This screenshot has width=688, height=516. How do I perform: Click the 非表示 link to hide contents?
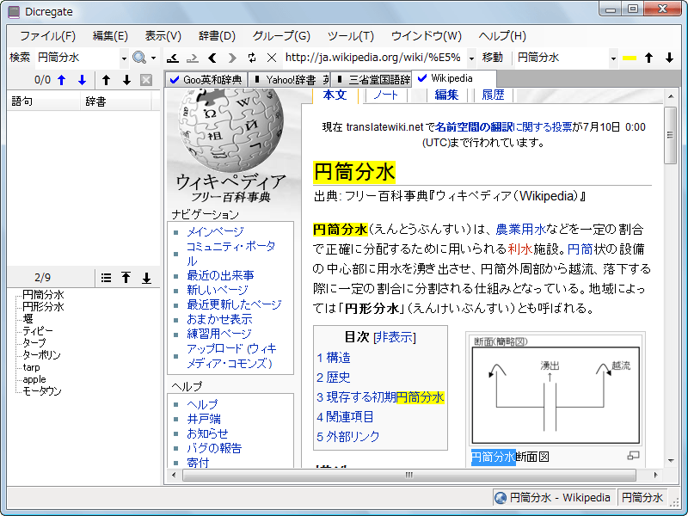(395, 337)
